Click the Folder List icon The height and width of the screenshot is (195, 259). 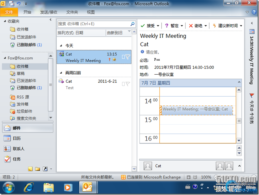pyautogui.click(x=38, y=169)
